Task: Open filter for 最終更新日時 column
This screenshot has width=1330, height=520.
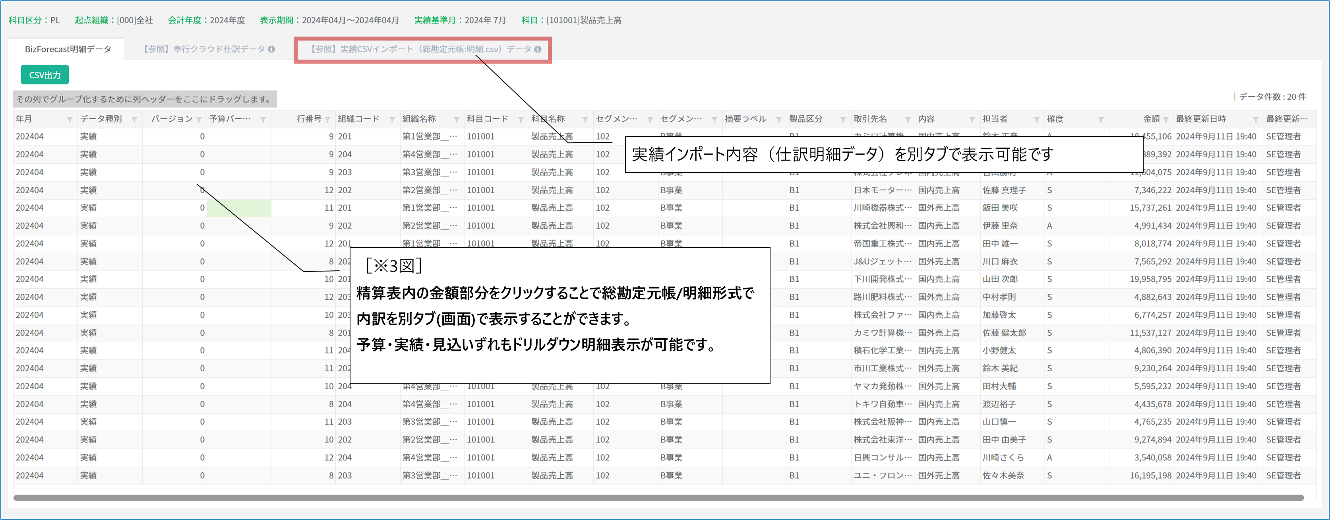Action: (x=1256, y=120)
